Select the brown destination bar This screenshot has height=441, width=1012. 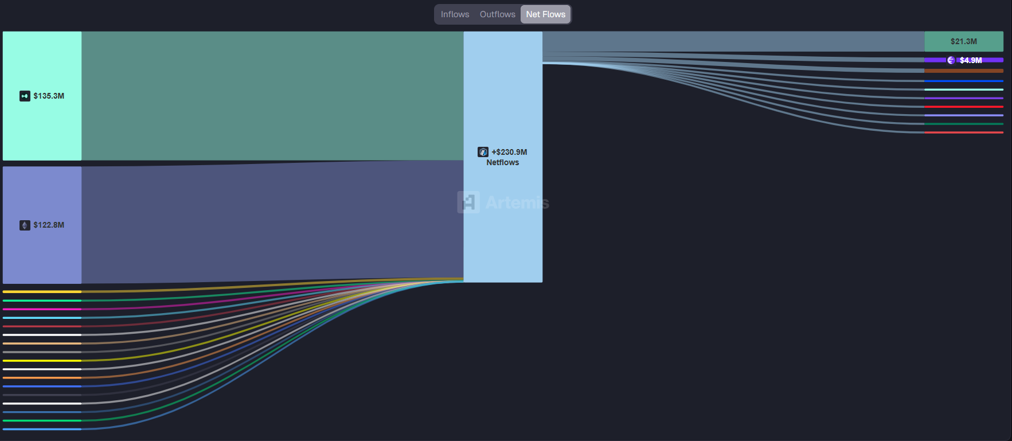click(x=963, y=71)
